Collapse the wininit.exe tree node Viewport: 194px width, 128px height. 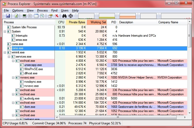[x=5, y=53]
